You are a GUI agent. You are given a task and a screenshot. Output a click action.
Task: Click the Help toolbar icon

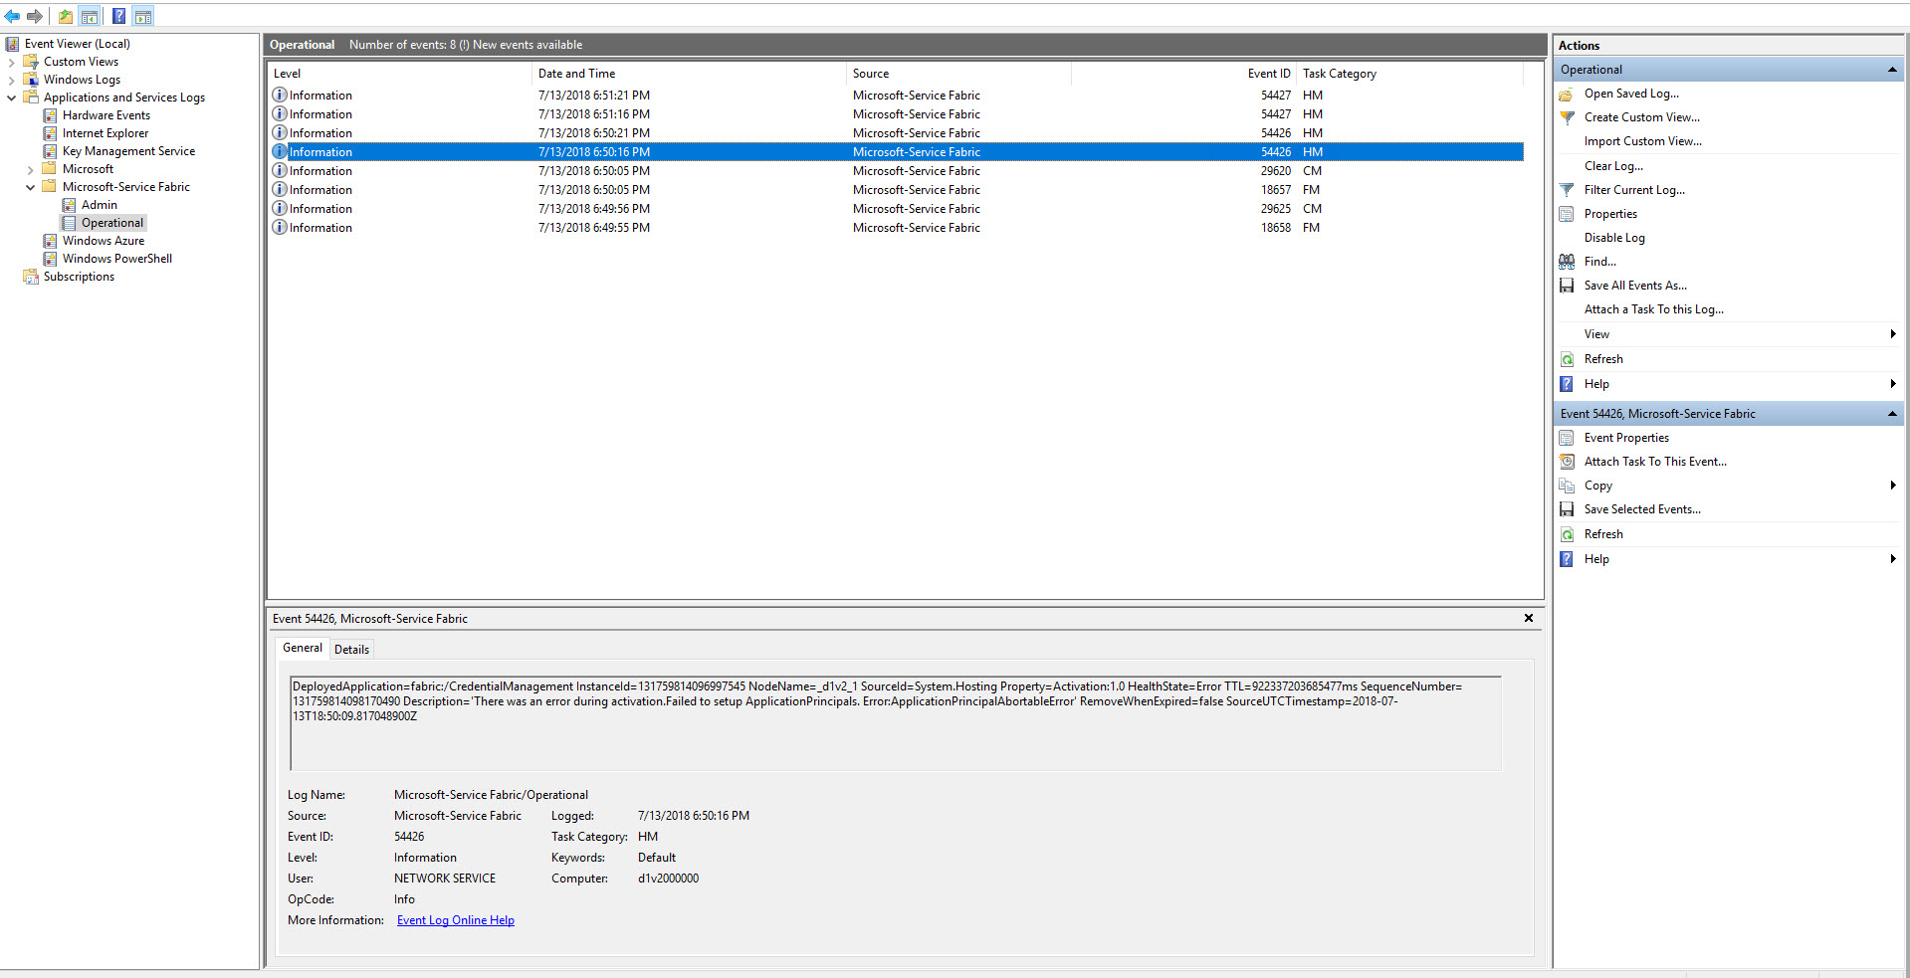(x=118, y=15)
